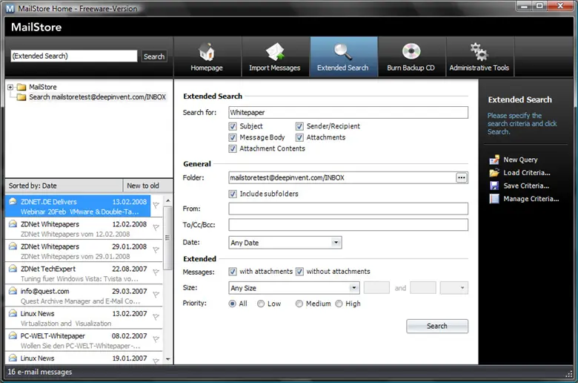Click envelope icon of ZDNET.DE Delivers message
Viewport: 578px width, 383px height.
click(13, 202)
